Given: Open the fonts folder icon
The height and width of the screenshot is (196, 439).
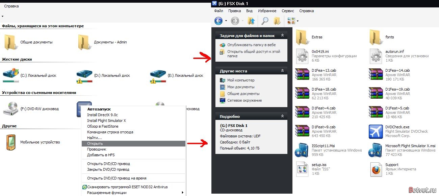Looking at the screenshot, I should (x=376, y=37).
